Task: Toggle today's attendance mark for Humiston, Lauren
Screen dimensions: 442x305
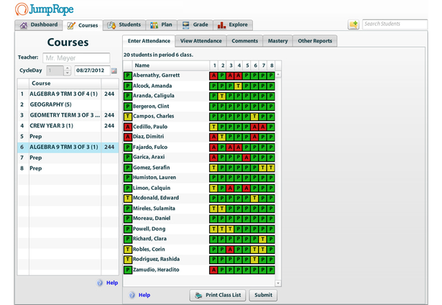Action: click(128, 178)
